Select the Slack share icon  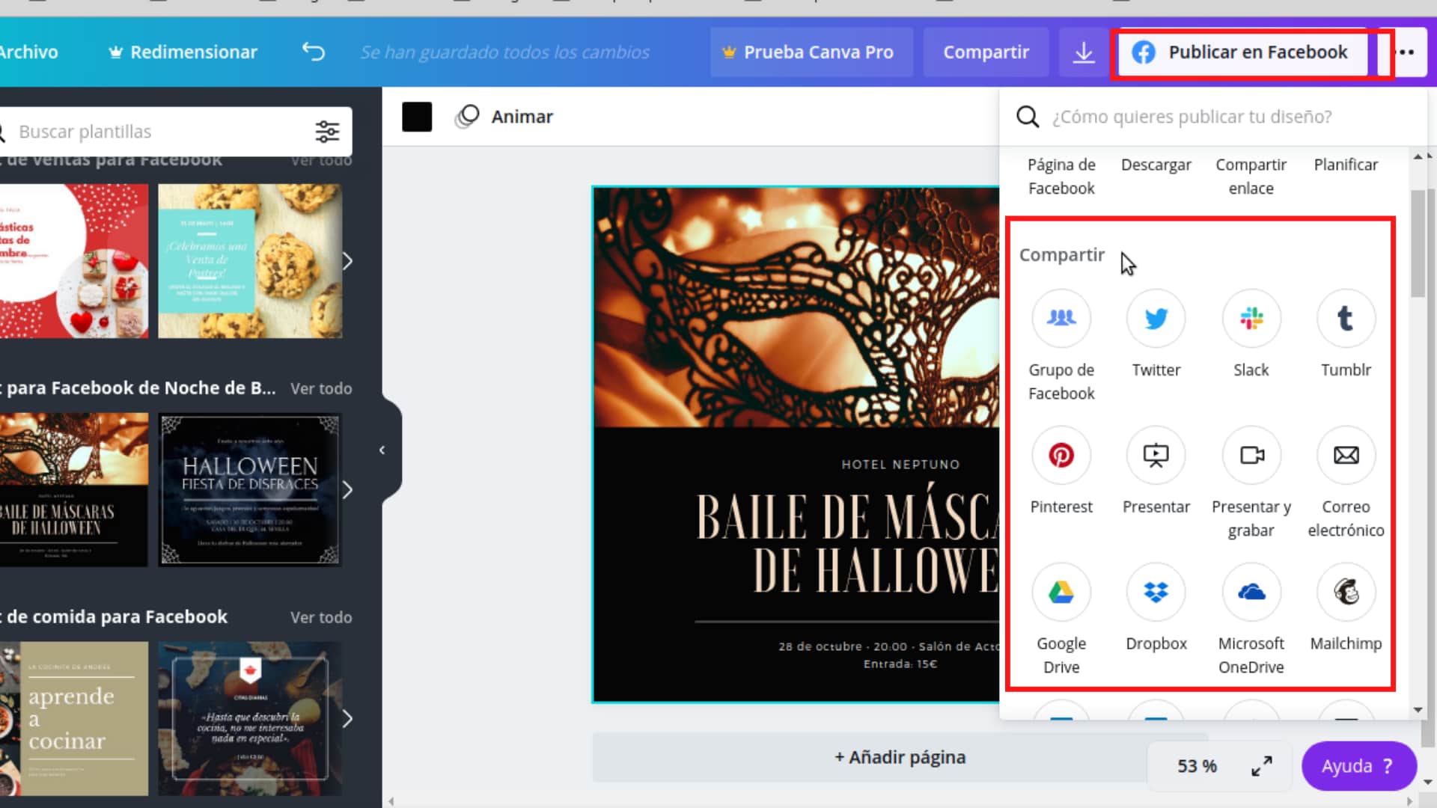click(1251, 319)
